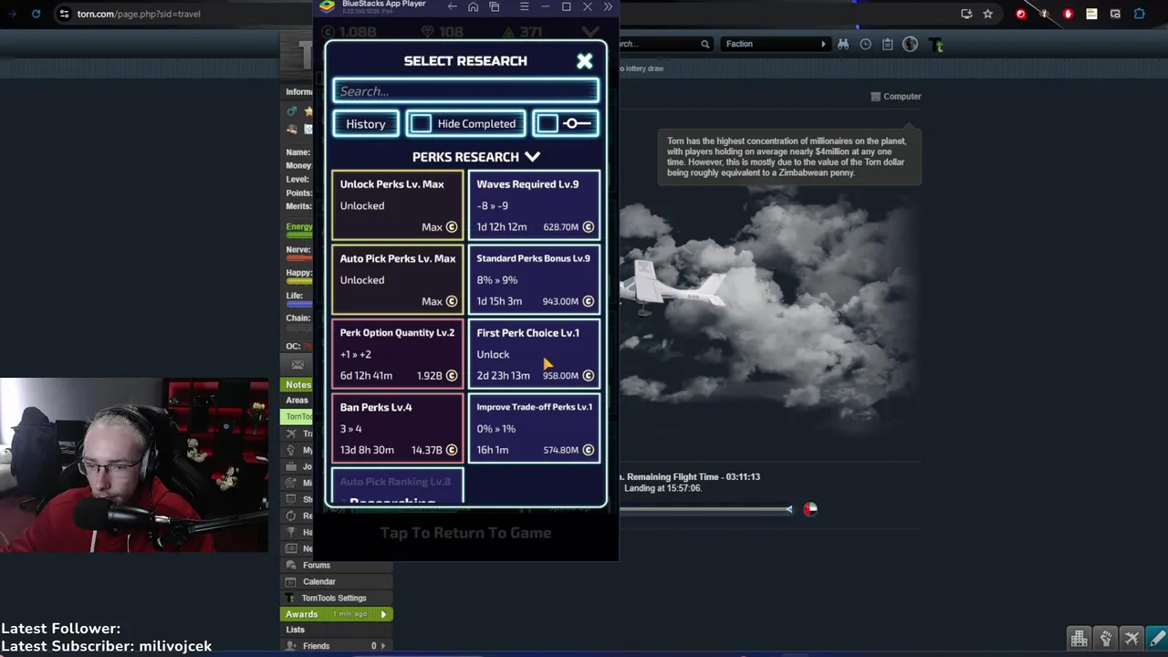
Task: Choose Perk Option Quantity Lv.2 research
Action: tap(398, 354)
